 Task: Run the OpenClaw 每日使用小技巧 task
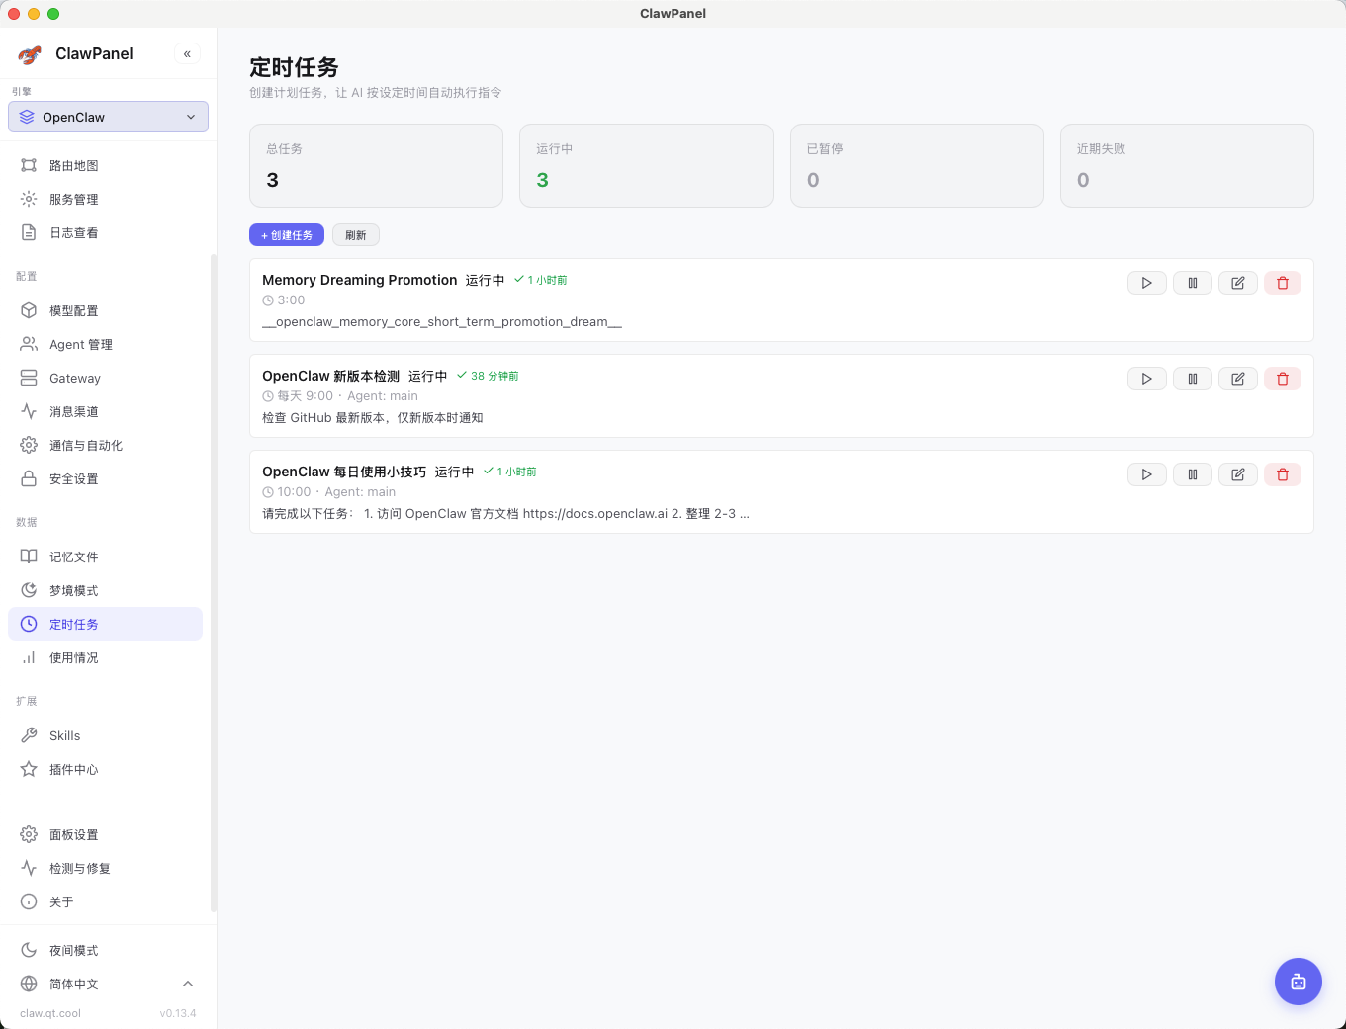pos(1146,474)
